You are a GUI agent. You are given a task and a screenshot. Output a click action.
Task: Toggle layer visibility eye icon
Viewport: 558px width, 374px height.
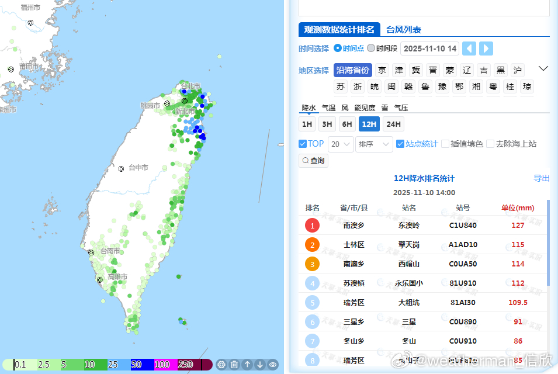(273, 364)
